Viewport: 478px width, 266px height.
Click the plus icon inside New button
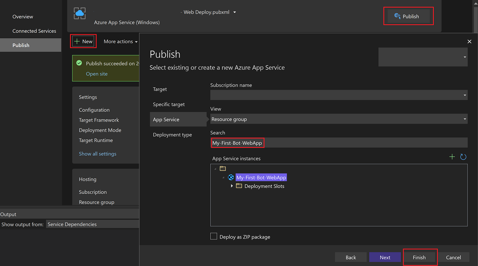pyautogui.click(x=78, y=41)
